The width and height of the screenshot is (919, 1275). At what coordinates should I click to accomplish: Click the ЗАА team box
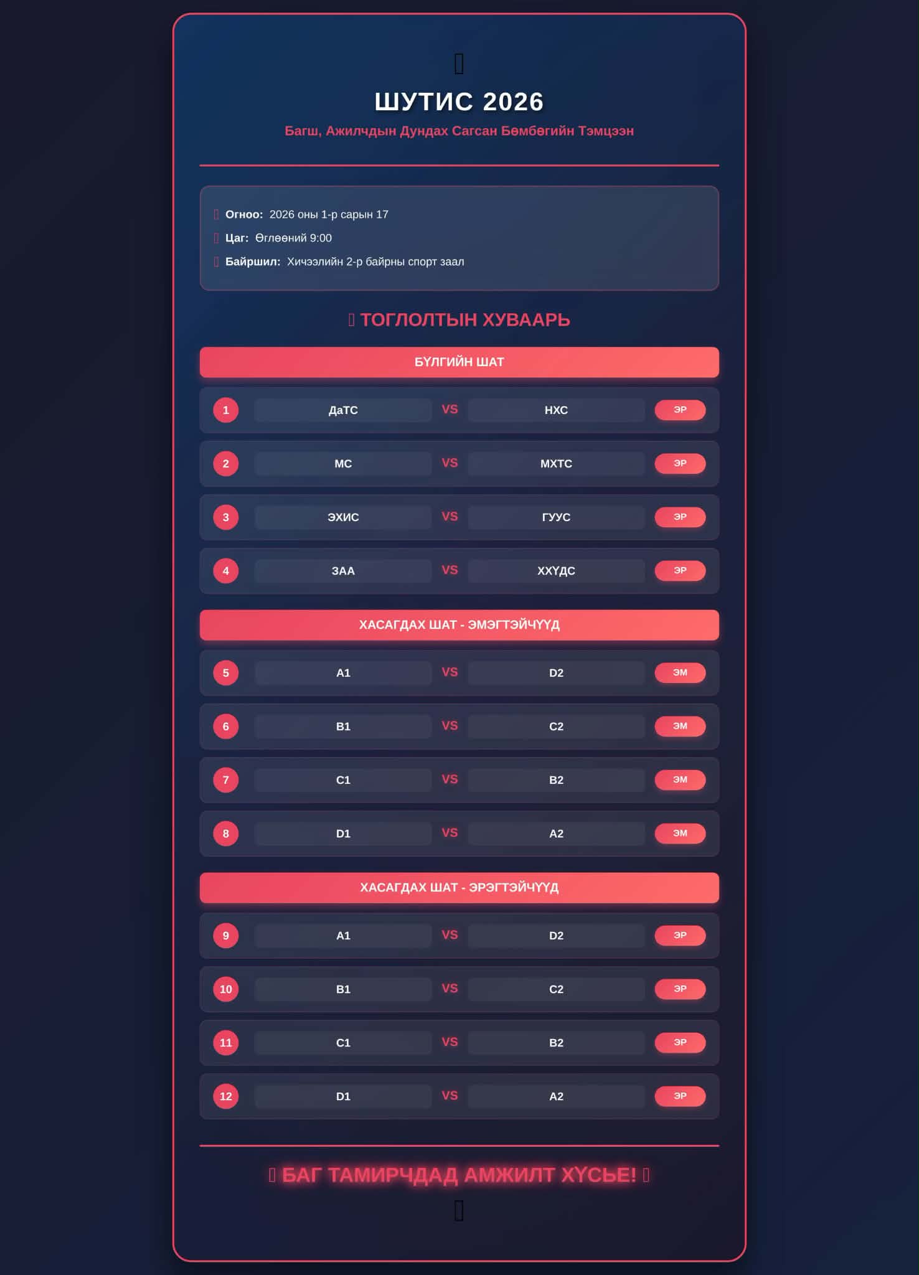pos(342,571)
